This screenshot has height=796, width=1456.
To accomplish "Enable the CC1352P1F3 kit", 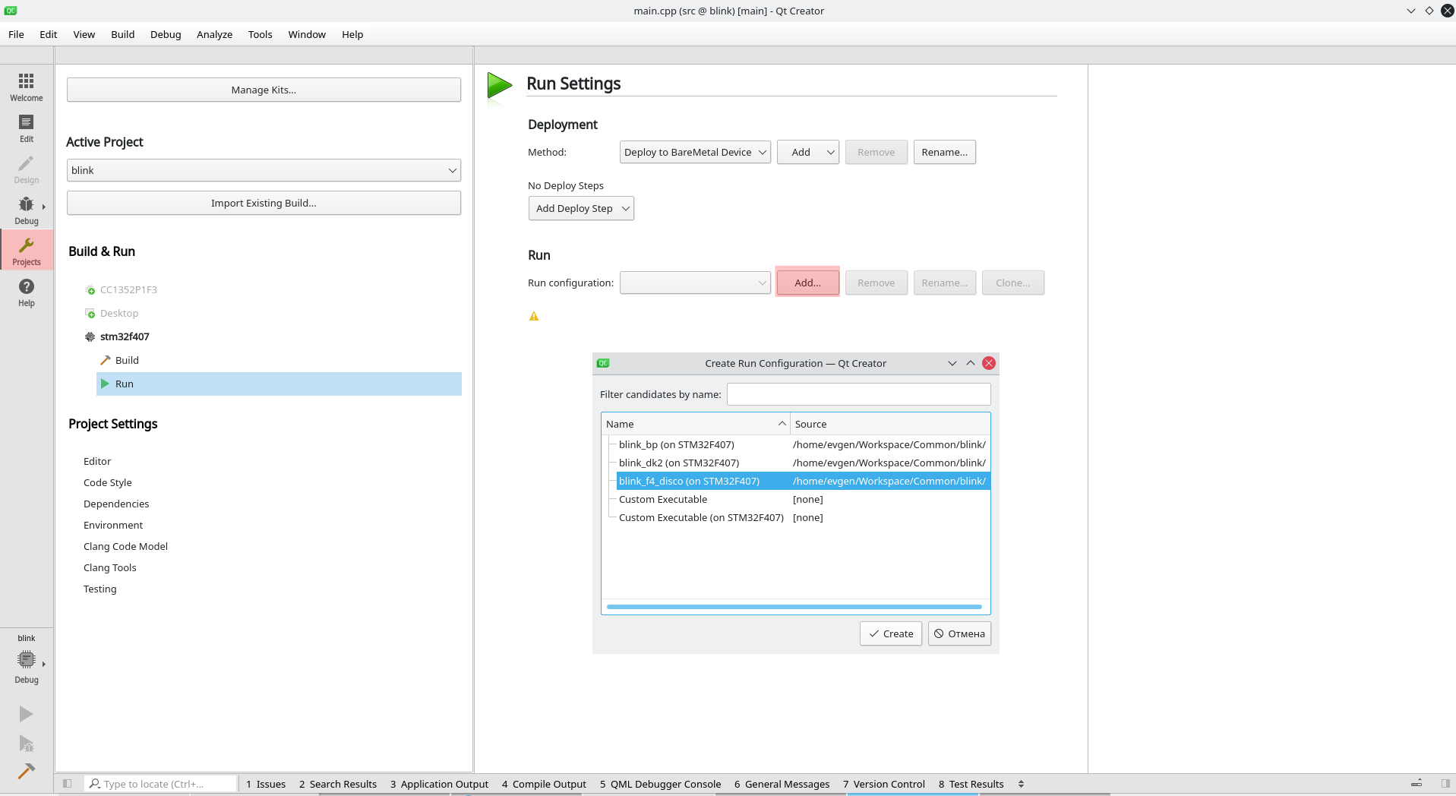I will (x=128, y=289).
